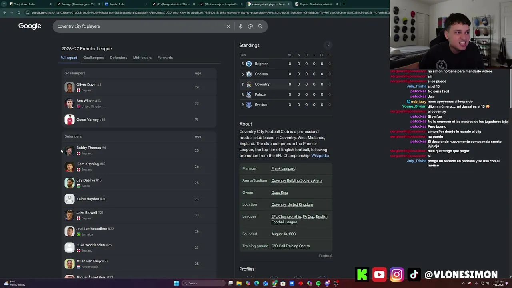Click the Palace club crest in standings
This screenshot has height=288, width=512.
coord(249,94)
